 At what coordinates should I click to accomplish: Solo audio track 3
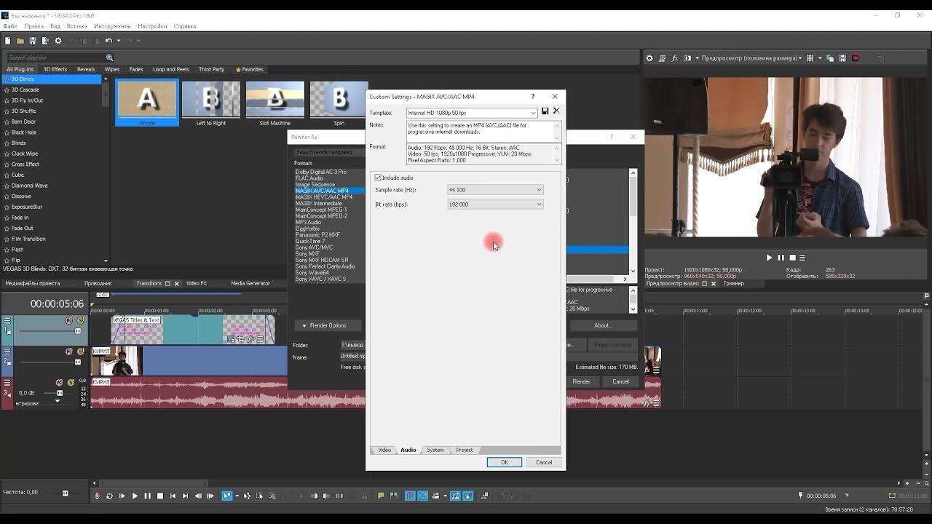click(x=71, y=382)
